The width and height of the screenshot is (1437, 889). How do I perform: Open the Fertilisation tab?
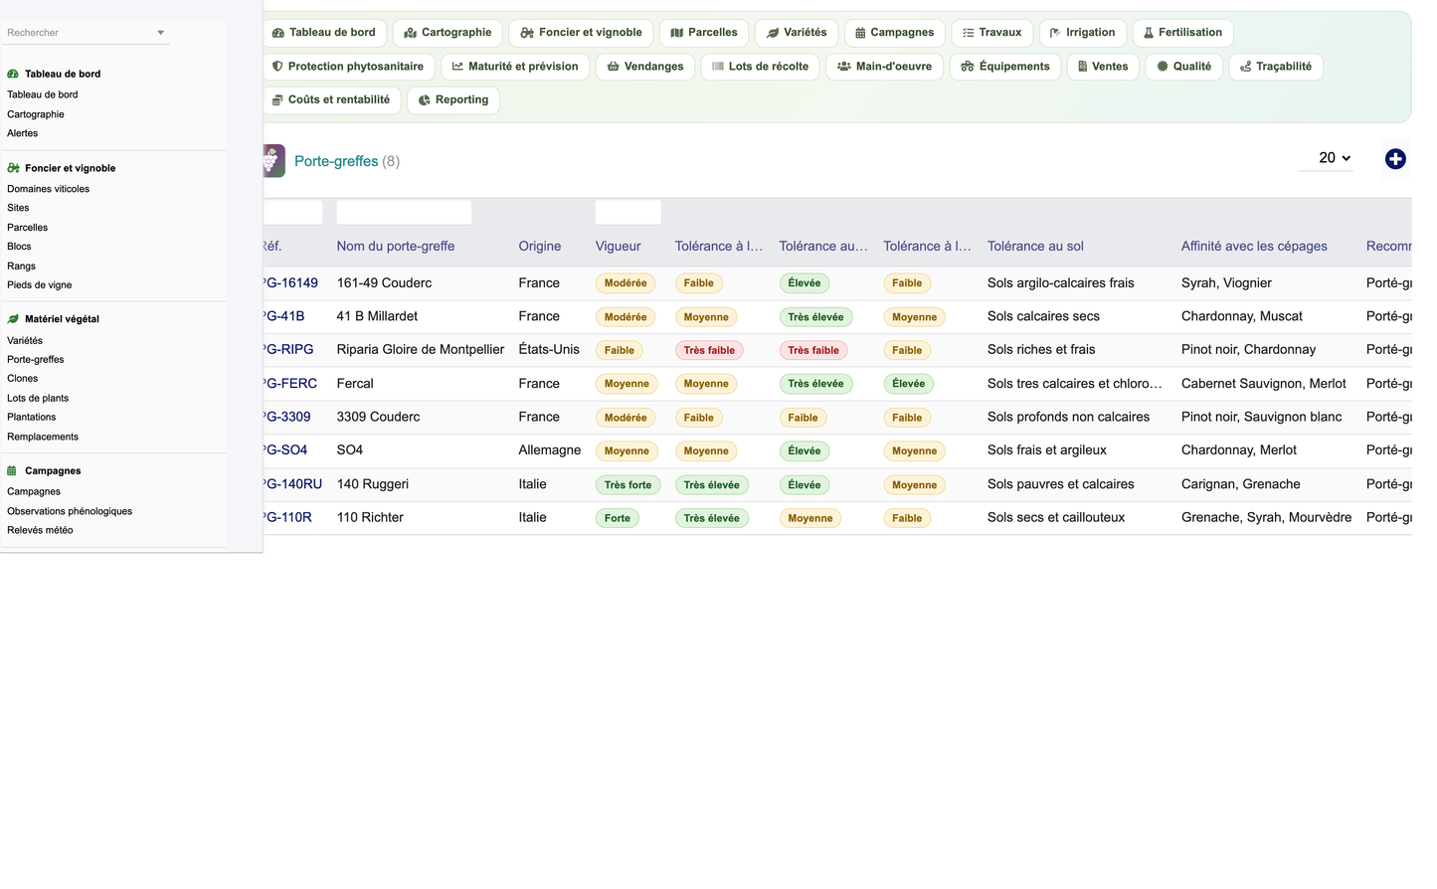tap(1182, 33)
